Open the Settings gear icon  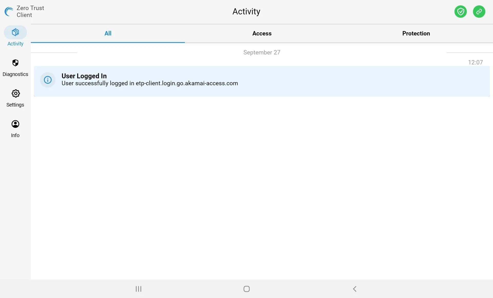pos(15,93)
